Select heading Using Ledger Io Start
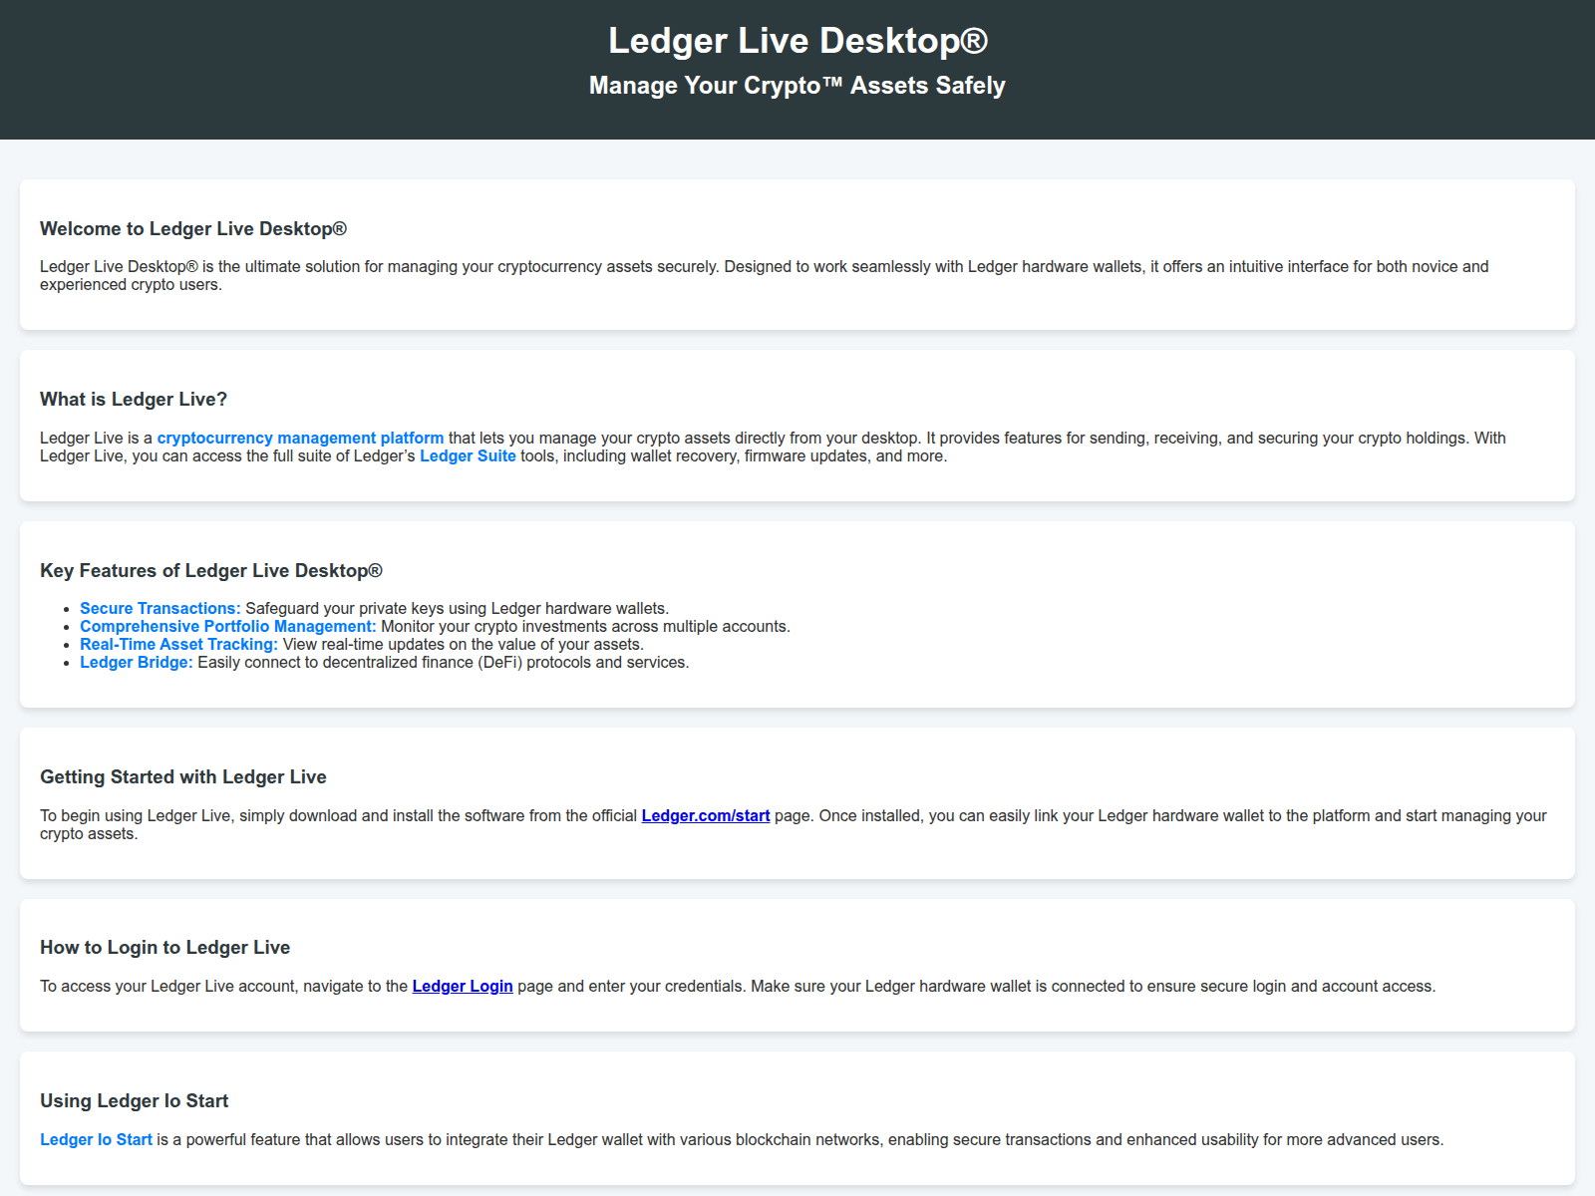This screenshot has width=1595, height=1196. (135, 1101)
